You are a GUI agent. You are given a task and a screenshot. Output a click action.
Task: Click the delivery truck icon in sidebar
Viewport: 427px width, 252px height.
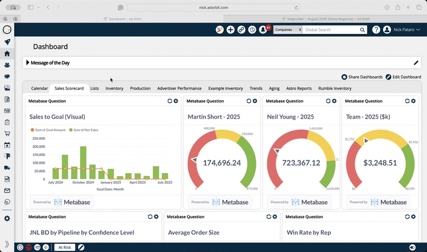[x=7, y=168]
